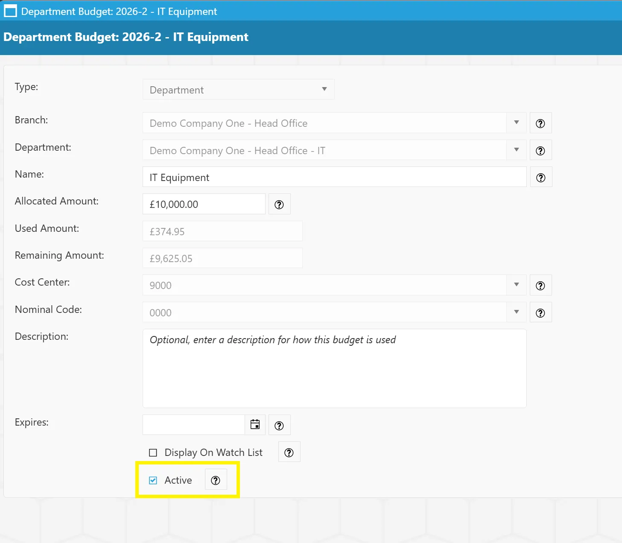Click the 'Department:' label
The image size is (622, 543).
tap(43, 147)
